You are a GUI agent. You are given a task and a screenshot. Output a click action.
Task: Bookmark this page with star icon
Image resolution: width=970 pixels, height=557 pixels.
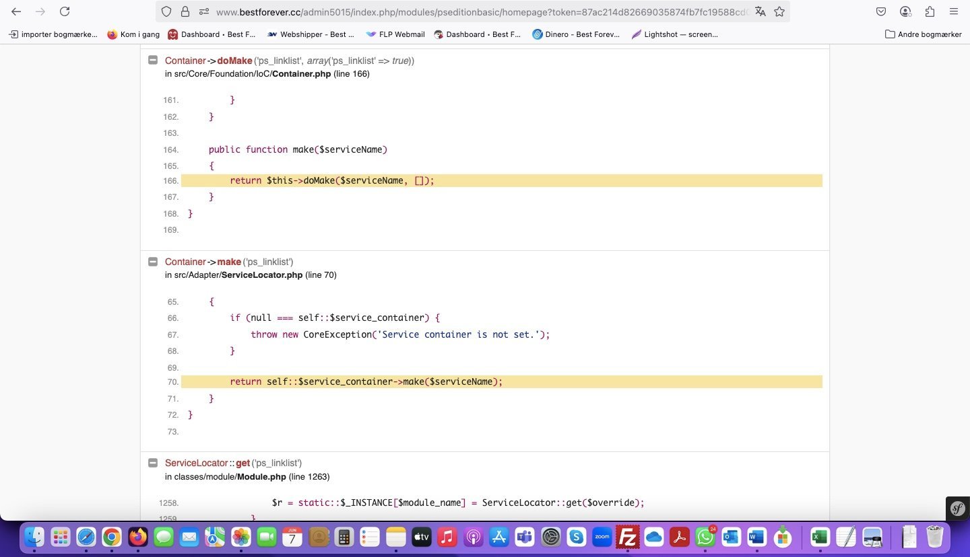[x=779, y=11]
